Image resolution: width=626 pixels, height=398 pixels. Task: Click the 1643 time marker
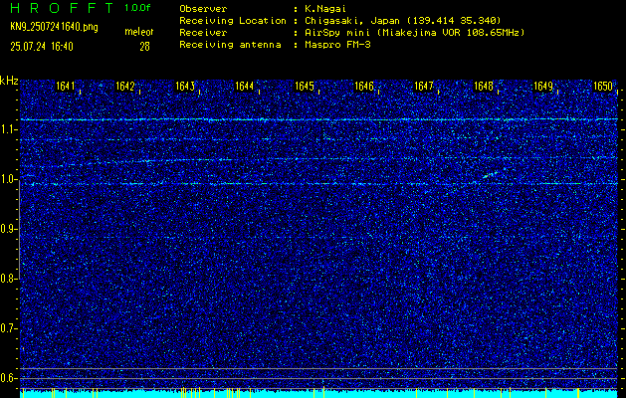coord(185,87)
